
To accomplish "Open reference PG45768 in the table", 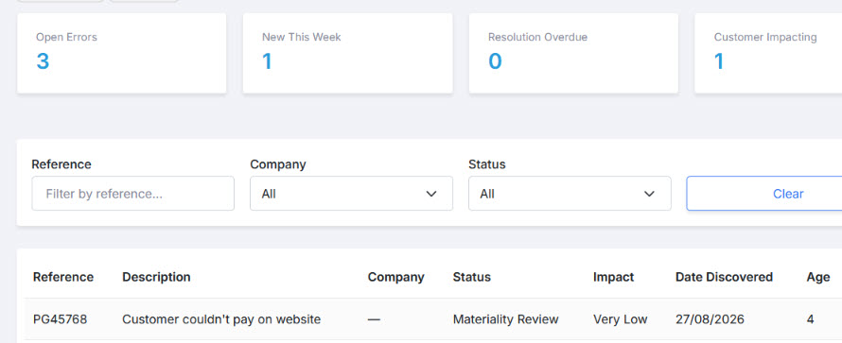I will 61,319.
